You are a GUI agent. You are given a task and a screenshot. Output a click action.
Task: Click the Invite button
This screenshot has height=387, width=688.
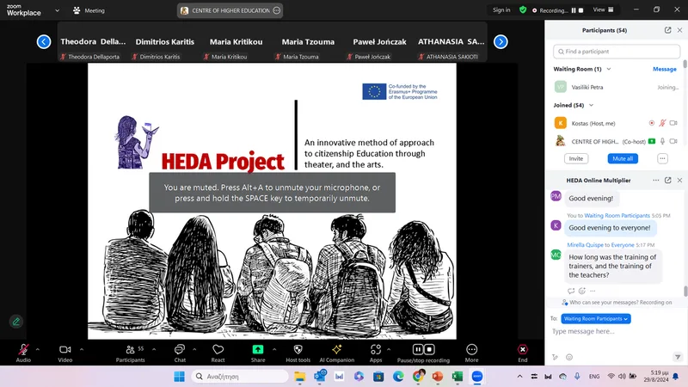(x=576, y=158)
